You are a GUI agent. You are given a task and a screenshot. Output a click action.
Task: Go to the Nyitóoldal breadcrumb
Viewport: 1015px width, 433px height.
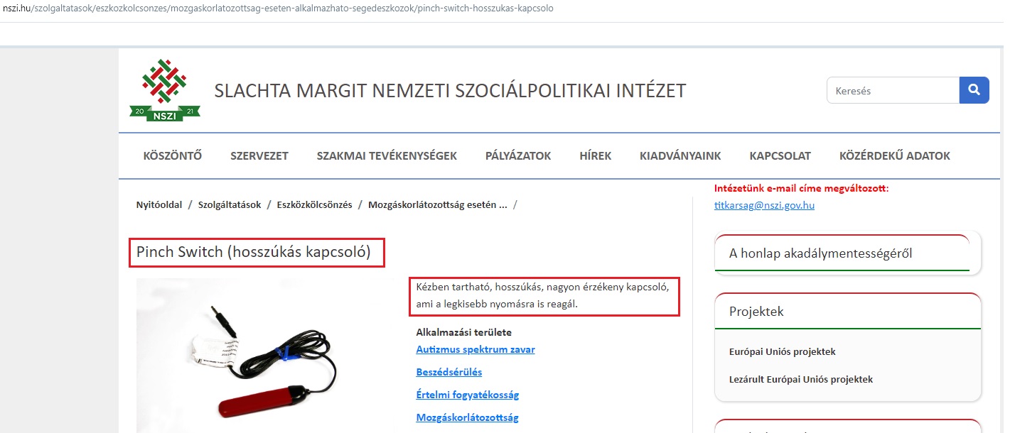(159, 204)
